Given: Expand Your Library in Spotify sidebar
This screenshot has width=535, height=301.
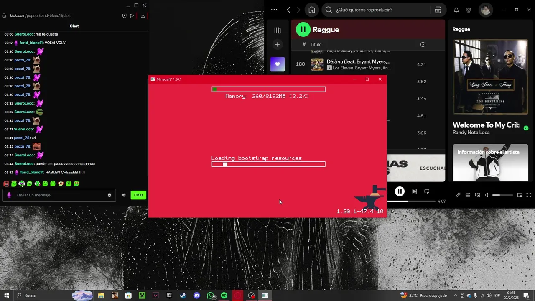Looking at the screenshot, I should [278, 30].
